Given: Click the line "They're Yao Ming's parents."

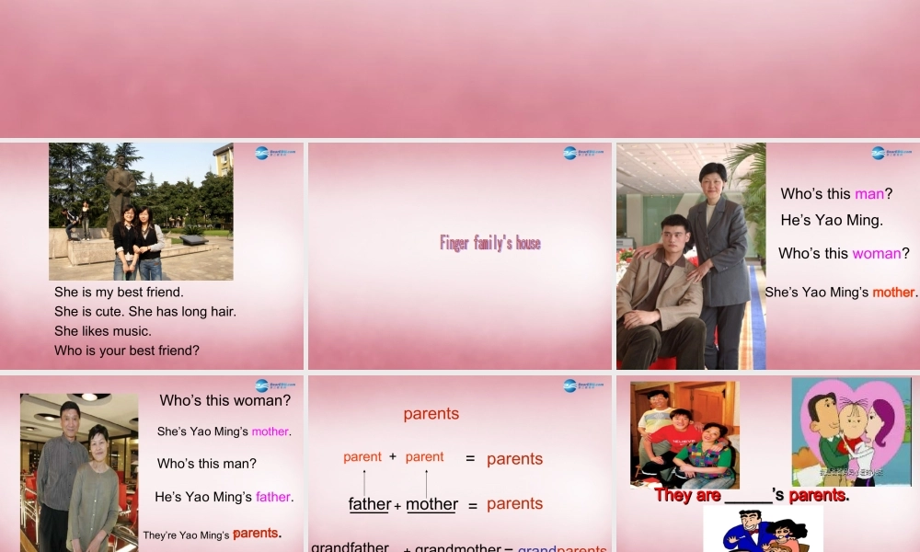Looking at the screenshot, I should click(213, 534).
